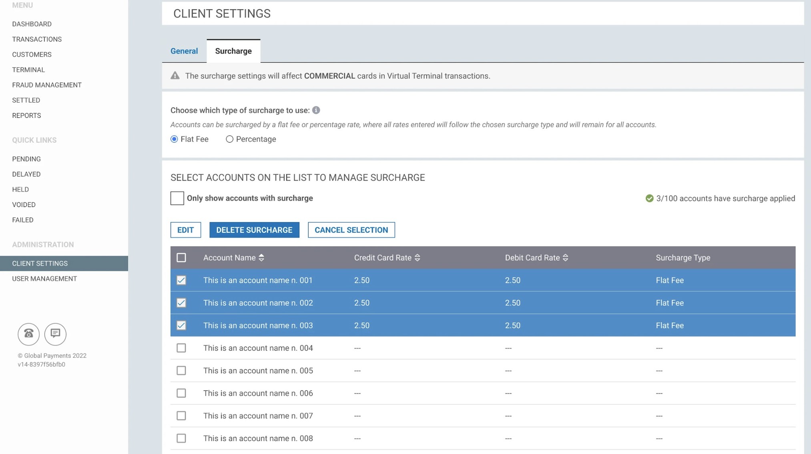Click the warning triangle icon

pyautogui.click(x=175, y=76)
